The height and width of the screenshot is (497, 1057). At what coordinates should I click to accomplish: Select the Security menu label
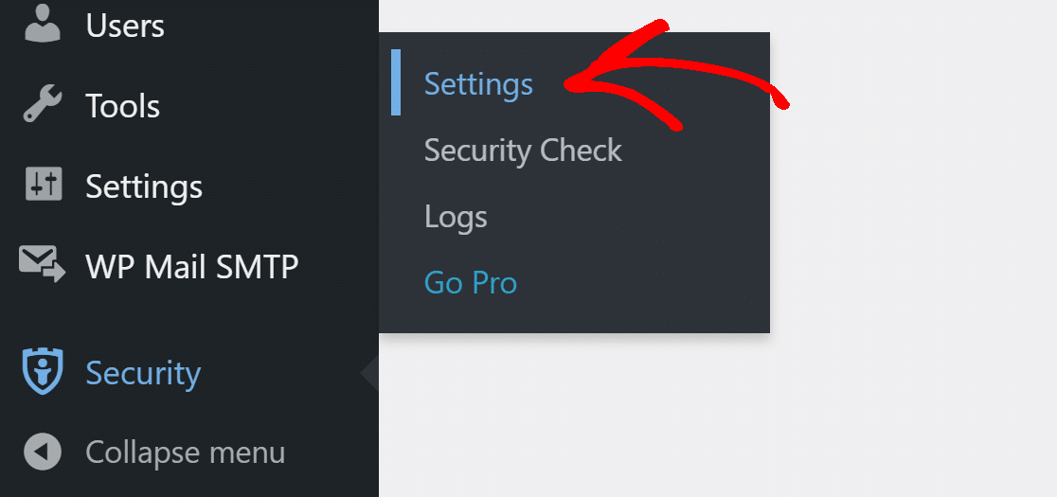coord(143,374)
